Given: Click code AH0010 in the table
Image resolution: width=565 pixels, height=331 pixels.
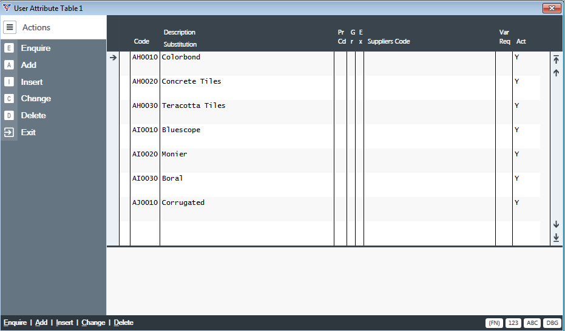Looking at the screenshot, I should click(x=145, y=57).
